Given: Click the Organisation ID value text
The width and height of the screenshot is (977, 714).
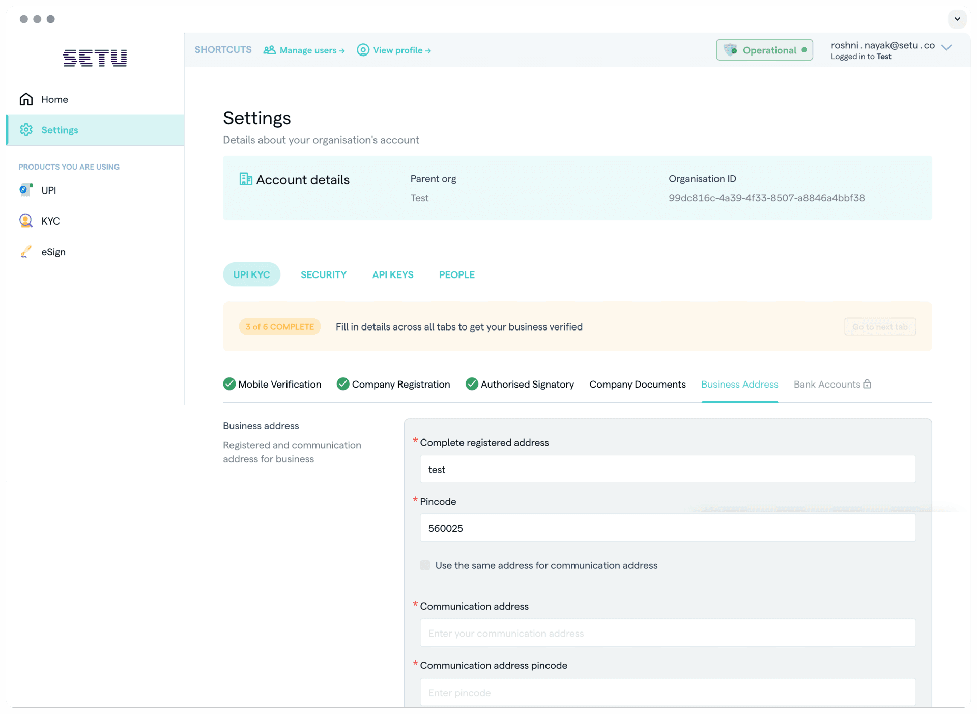Looking at the screenshot, I should point(766,198).
